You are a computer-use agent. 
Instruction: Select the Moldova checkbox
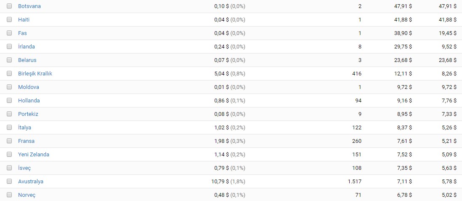(9, 87)
